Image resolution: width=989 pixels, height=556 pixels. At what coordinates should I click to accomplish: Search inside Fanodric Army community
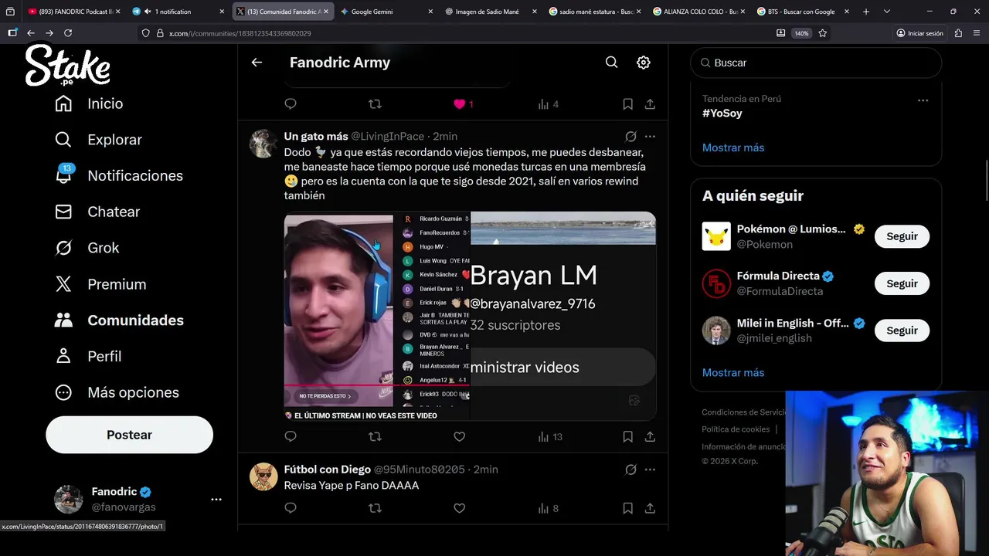click(x=611, y=63)
